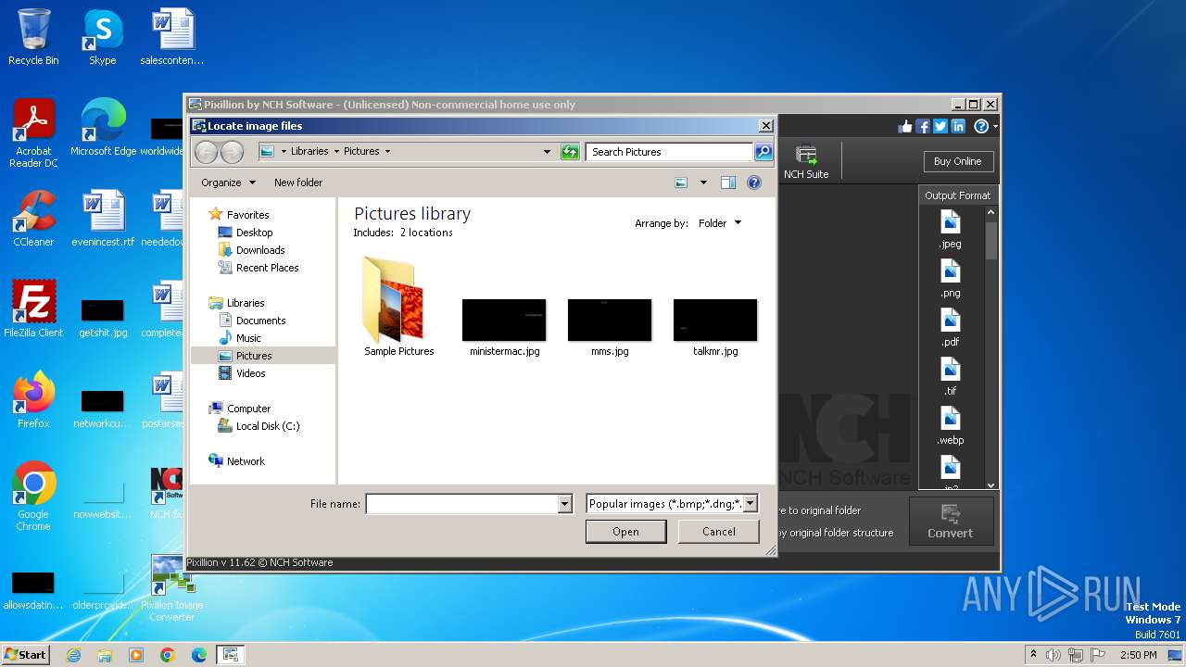
Task: Click the thumbs-up like icon in Pixillion
Action: (x=905, y=126)
